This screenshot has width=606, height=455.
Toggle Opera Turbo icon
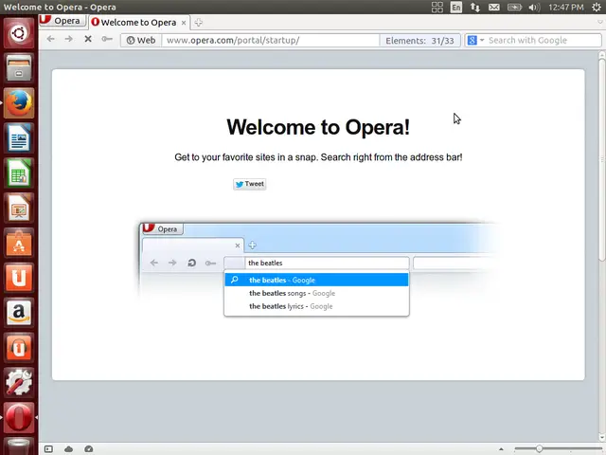[x=88, y=448]
